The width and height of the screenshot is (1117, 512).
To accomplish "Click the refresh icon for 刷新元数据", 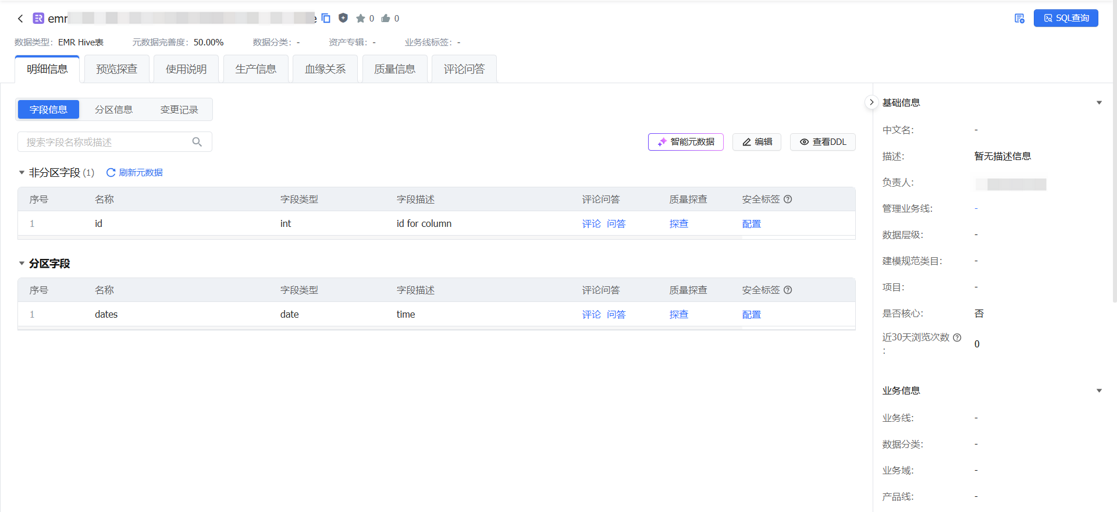I will 111,173.
